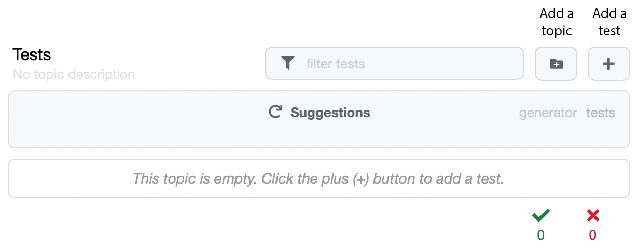
Task: Click the plus icon to add test
Action: tap(608, 64)
